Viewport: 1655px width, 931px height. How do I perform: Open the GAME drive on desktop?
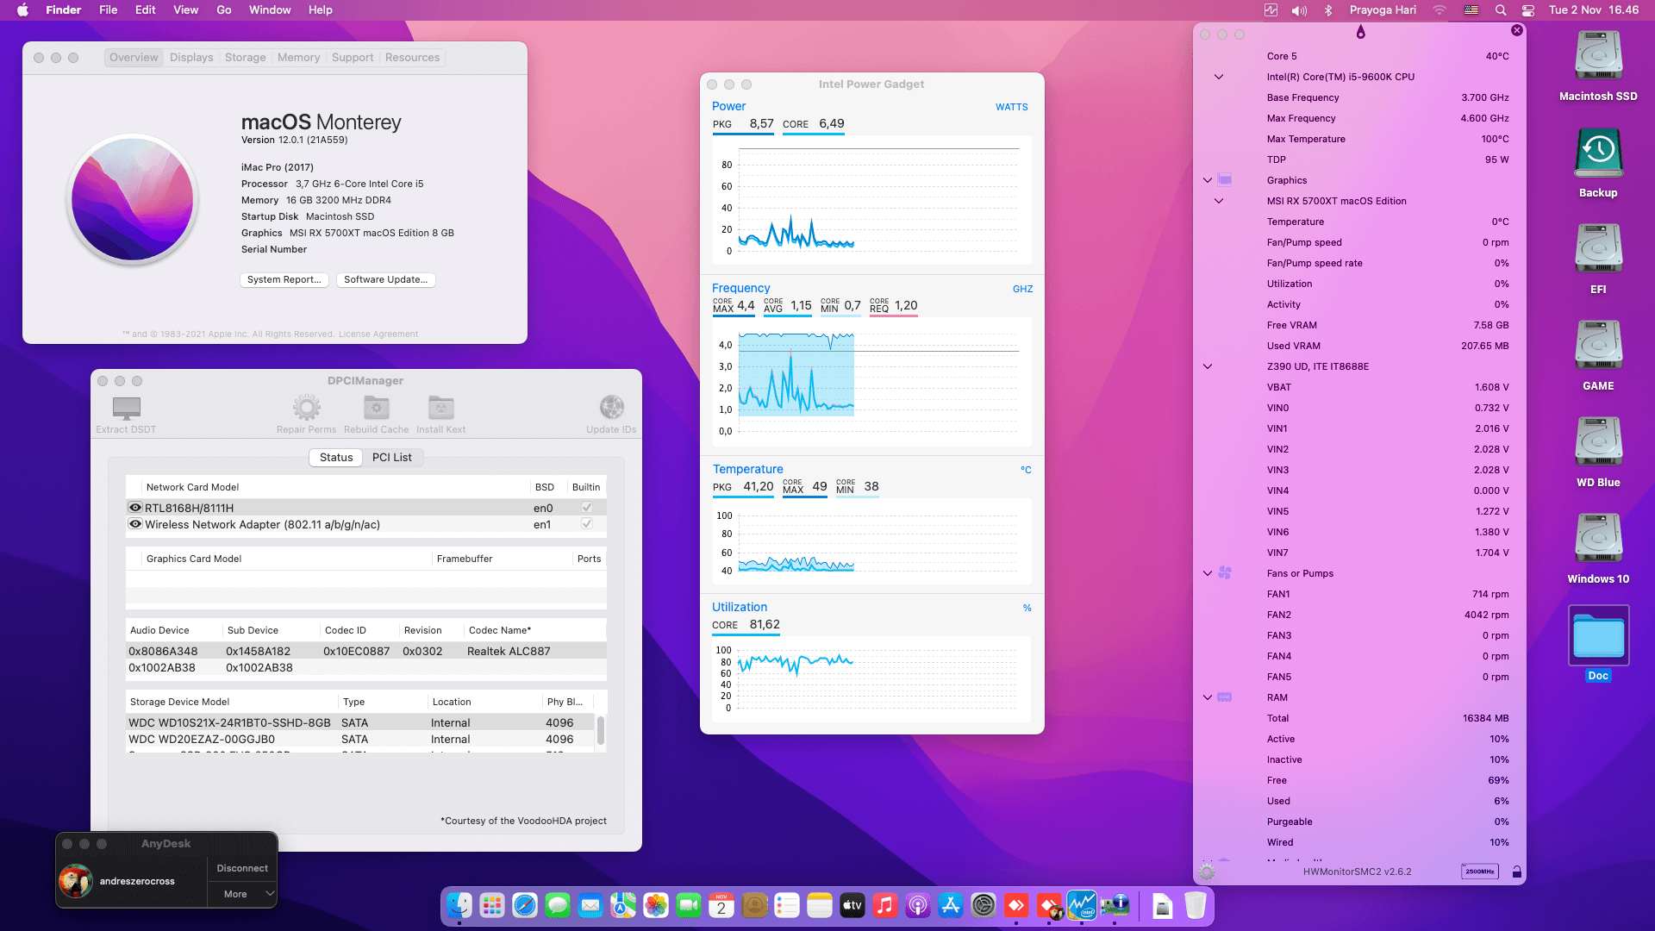(1598, 346)
